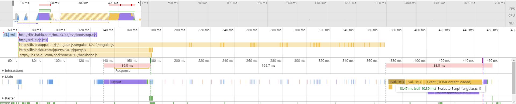Click the angular.js network request bar
The image size is (516, 104).
(201, 45)
